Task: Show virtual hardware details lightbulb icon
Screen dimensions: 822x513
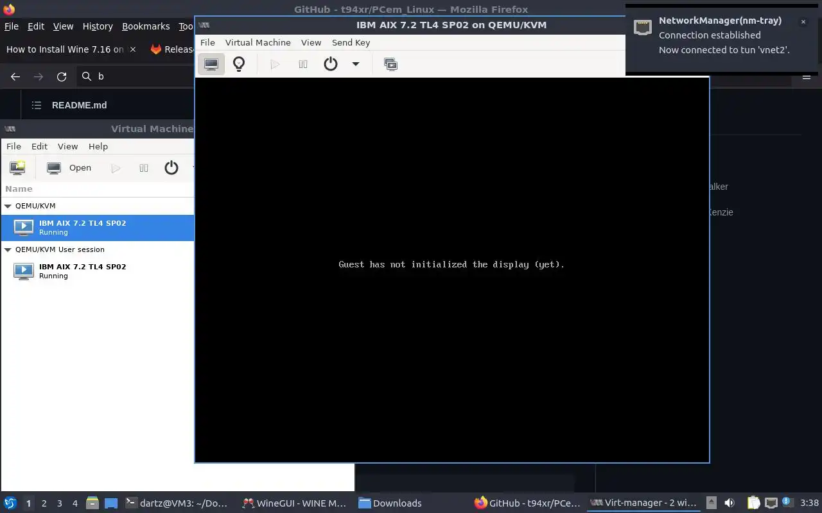Action: click(239, 64)
